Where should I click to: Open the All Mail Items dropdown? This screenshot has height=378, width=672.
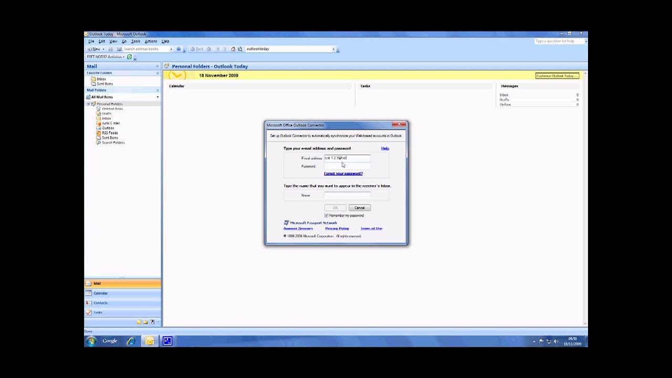coord(157,97)
